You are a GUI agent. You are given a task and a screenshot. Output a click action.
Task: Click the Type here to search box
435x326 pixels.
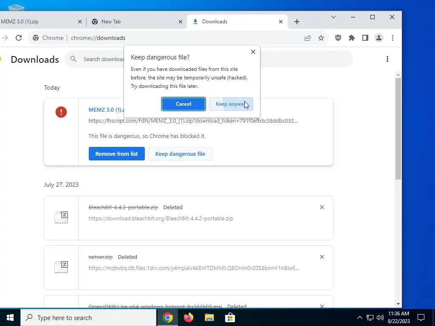88,318
